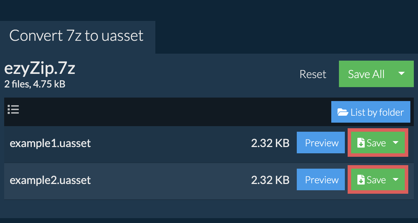Screen dimensions: 418x223
Task: Click the 2 files, 4.75 kB summary text
Action: (34, 84)
